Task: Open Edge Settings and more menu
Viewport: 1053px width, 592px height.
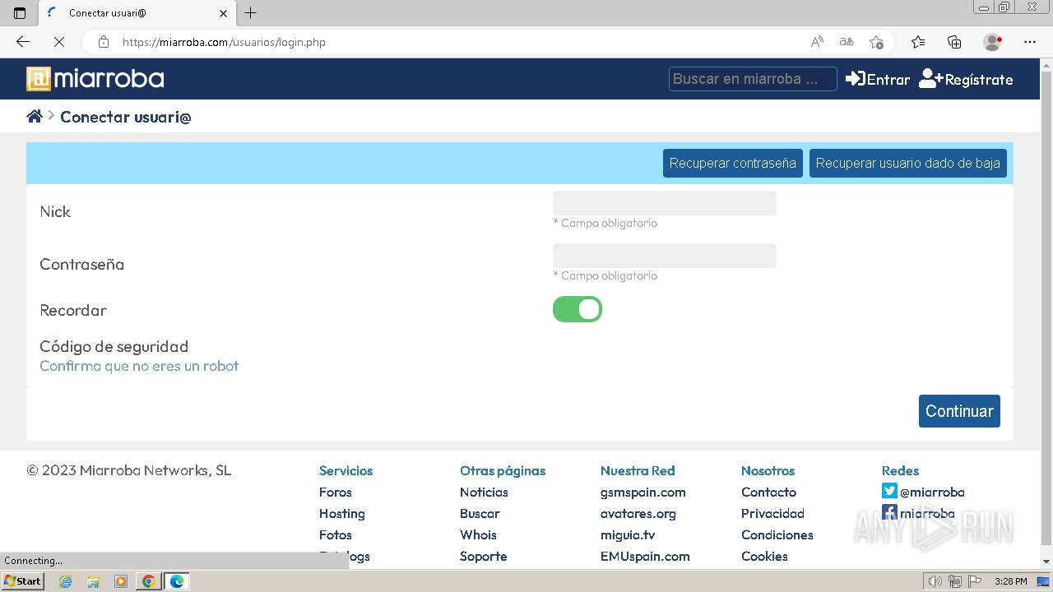Action: pyautogui.click(x=1030, y=42)
